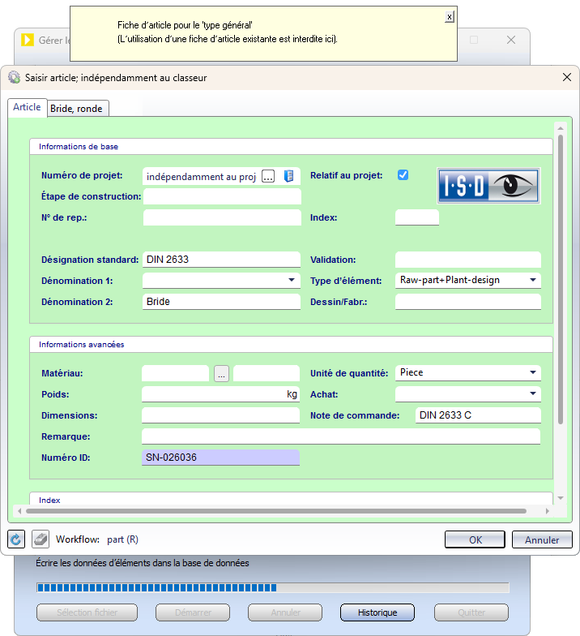The width and height of the screenshot is (580, 636).
Task: Click the eraser icon beside Workflow
Action: click(41, 539)
